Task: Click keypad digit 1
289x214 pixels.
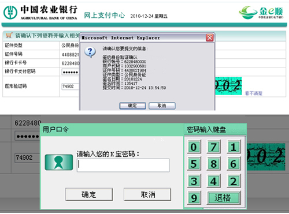Action: point(234,147)
